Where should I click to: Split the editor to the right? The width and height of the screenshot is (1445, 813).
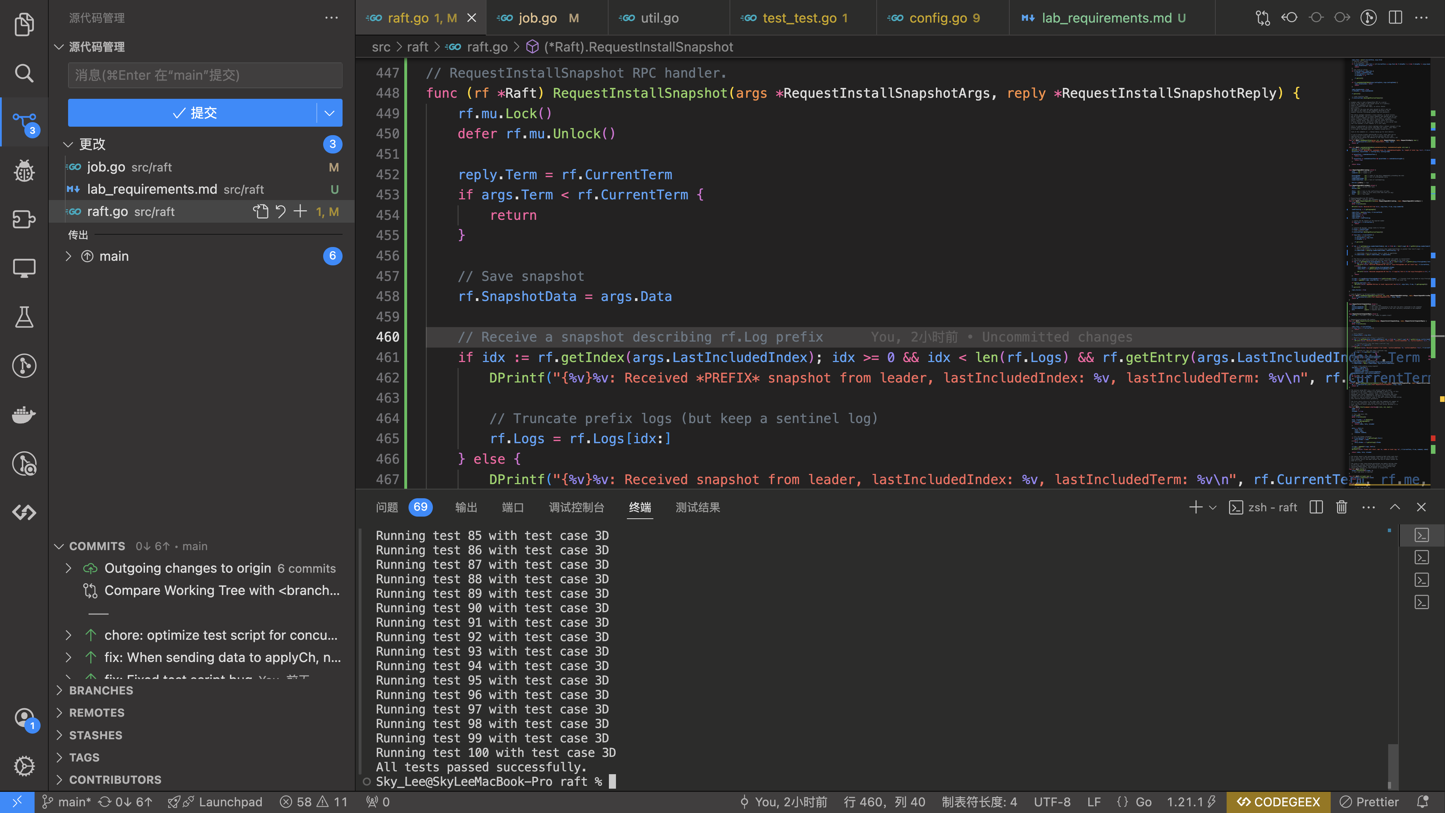point(1395,18)
